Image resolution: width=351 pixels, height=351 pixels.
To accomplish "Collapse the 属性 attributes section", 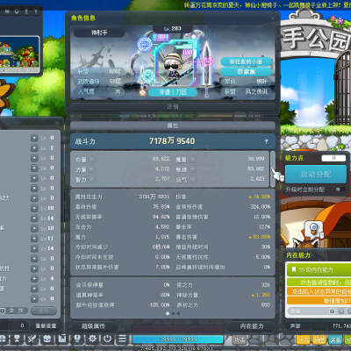I will coord(172,125).
